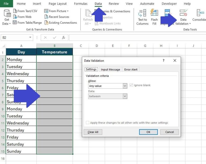Viewport: 206px width, 164px height.
Task: Click OK in Data Validation dialog
Action: coord(148,132)
